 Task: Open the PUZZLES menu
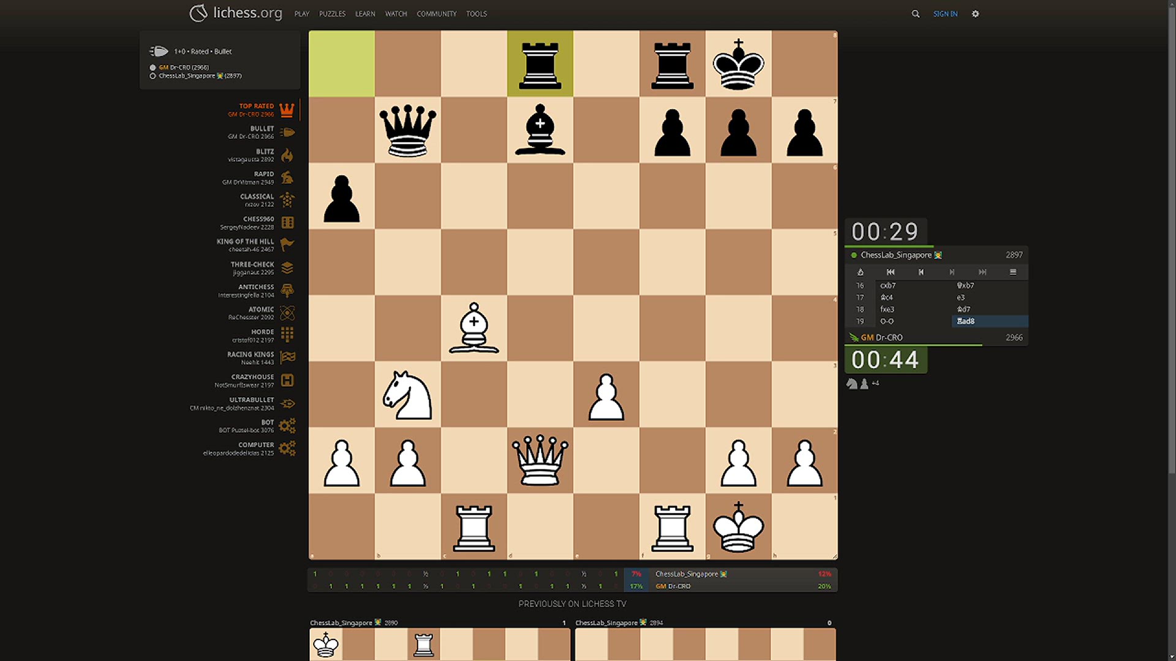pyautogui.click(x=332, y=13)
